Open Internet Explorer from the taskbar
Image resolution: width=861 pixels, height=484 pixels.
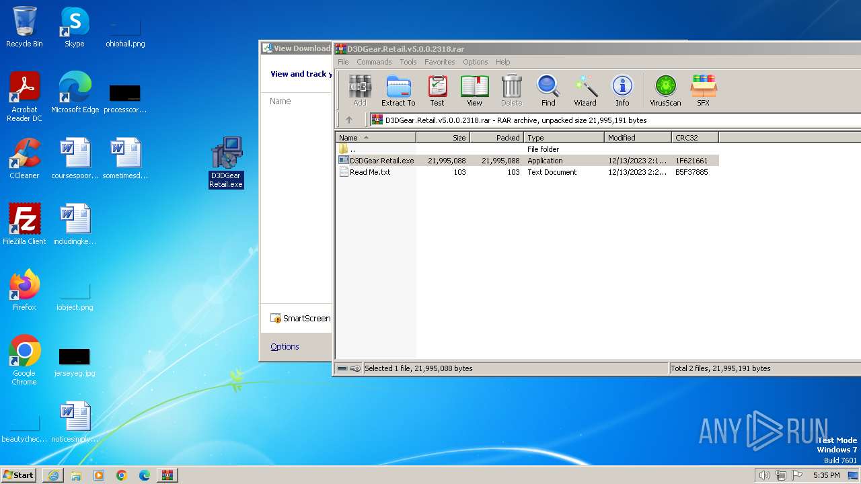(53, 475)
